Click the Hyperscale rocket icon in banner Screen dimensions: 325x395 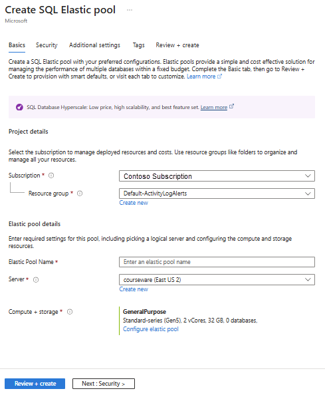click(19, 107)
